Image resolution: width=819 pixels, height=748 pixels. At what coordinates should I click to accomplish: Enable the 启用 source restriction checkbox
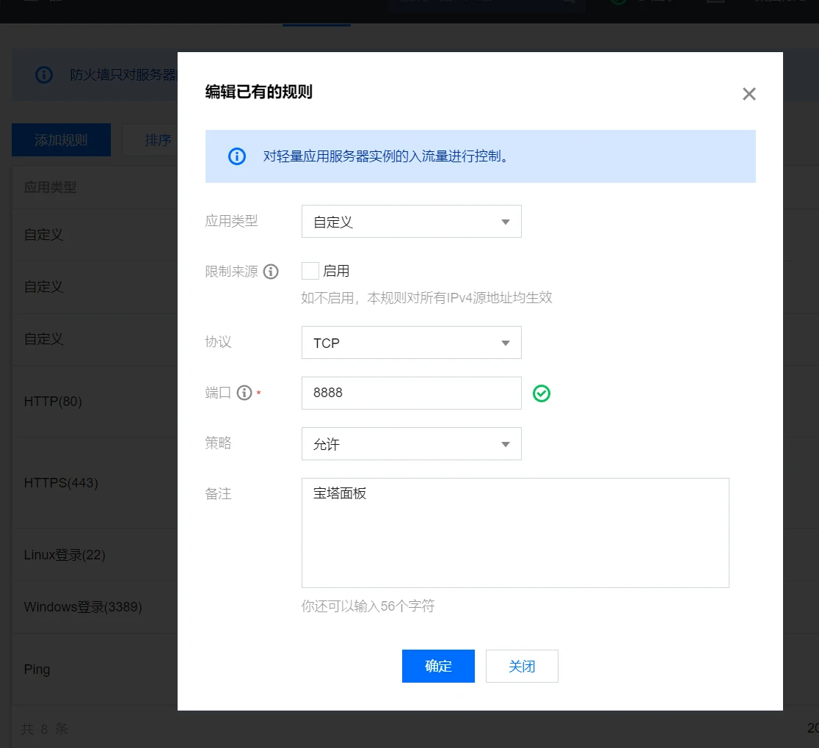click(310, 271)
